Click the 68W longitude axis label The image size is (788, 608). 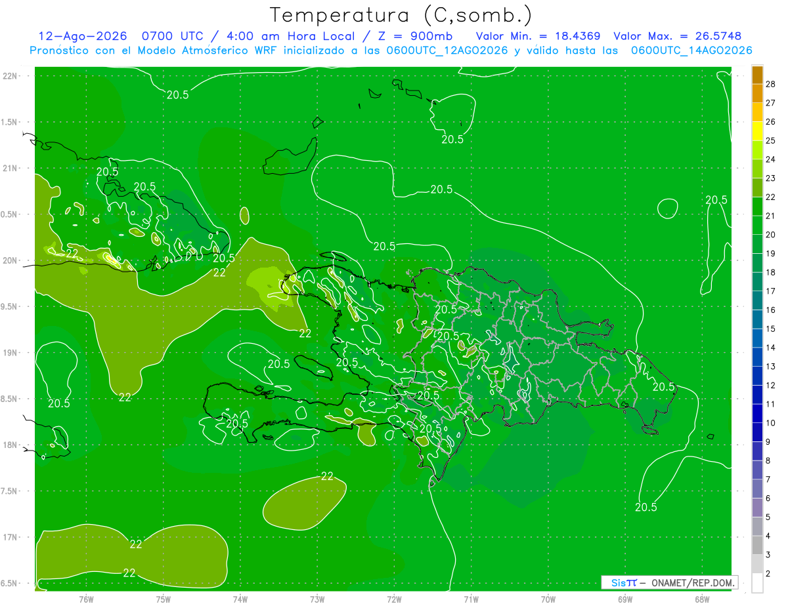[702, 599]
